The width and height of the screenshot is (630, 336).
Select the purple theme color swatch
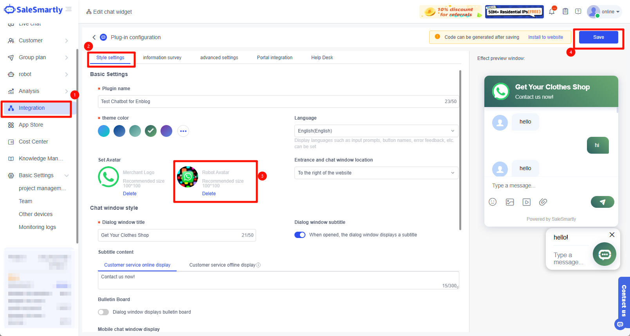pos(166,131)
